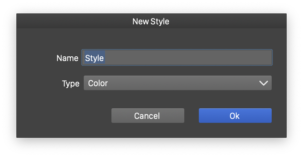
Task: Expand the Color type selection combo box
Action: click(x=177, y=83)
